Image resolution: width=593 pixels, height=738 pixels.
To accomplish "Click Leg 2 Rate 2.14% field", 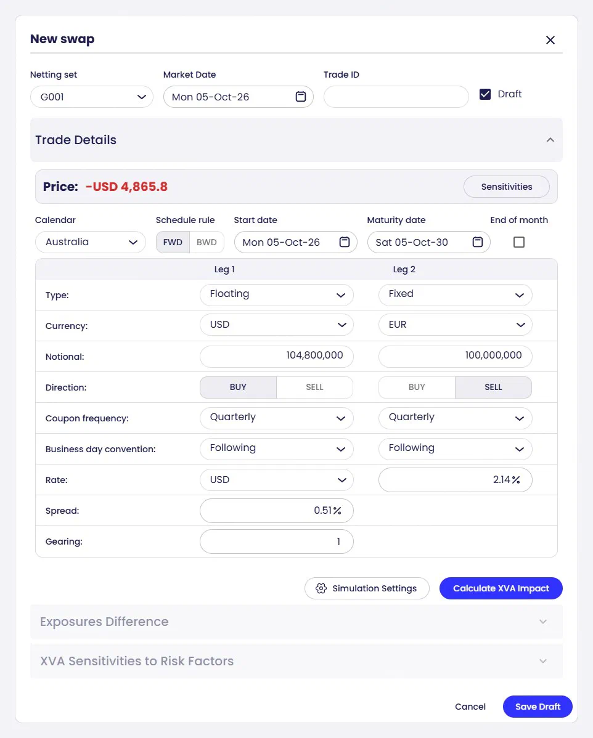I will [456, 480].
